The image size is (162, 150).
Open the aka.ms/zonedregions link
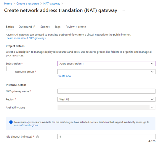26,125
